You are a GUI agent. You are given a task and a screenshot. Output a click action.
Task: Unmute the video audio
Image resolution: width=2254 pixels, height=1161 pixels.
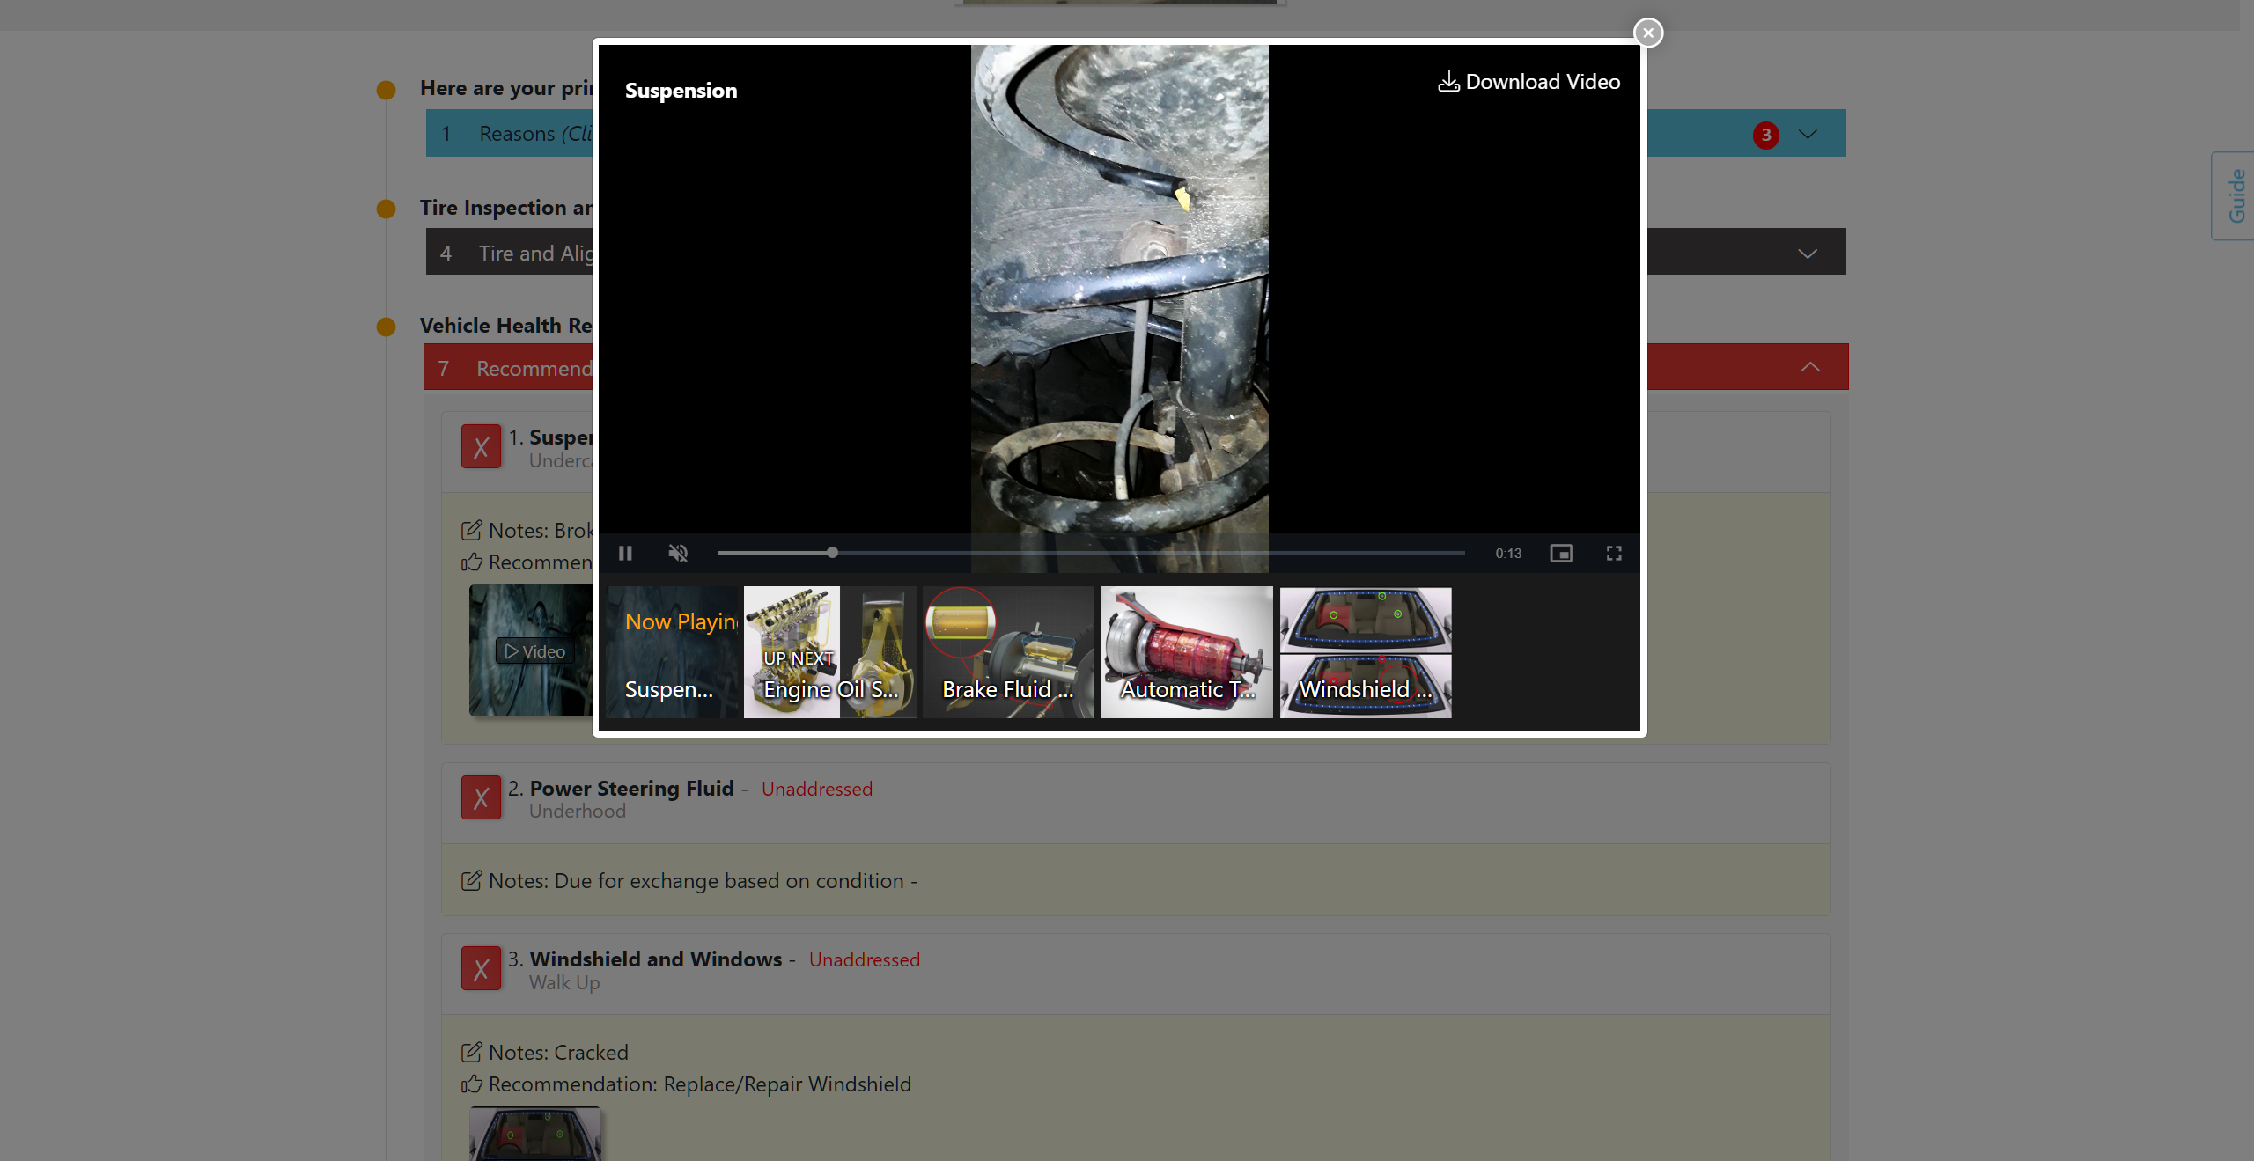click(678, 553)
